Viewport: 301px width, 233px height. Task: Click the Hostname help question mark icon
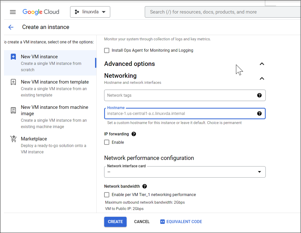coord(259,113)
